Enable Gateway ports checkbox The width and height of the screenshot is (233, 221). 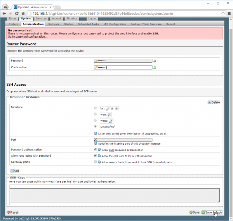(96, 162)
